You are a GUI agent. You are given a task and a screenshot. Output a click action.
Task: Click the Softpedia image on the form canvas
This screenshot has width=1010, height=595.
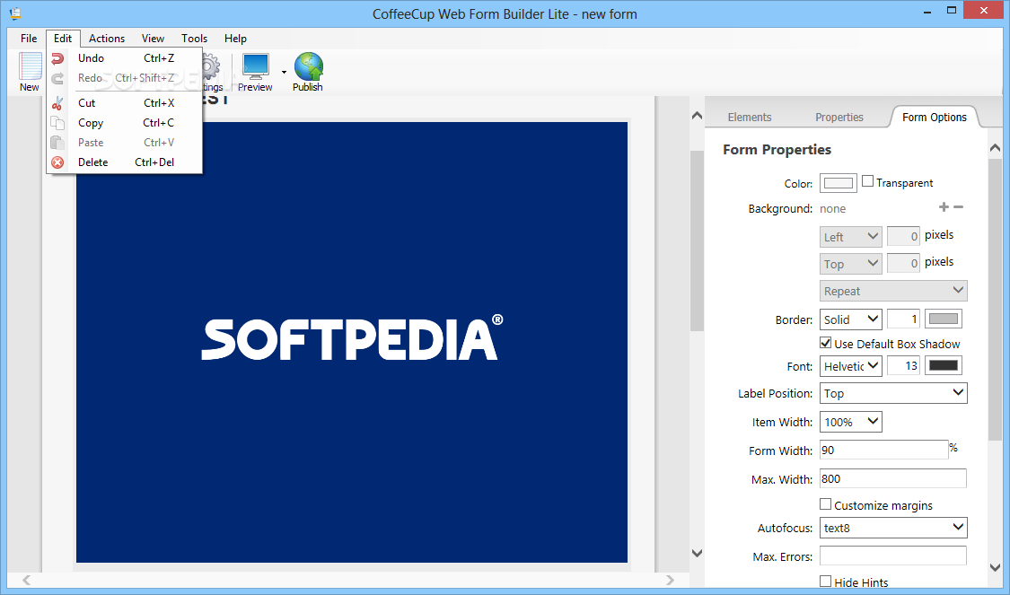tap(352, 342)
